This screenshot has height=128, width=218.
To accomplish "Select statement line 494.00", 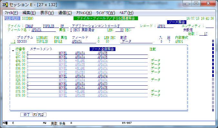I will [x=87, y=61].
